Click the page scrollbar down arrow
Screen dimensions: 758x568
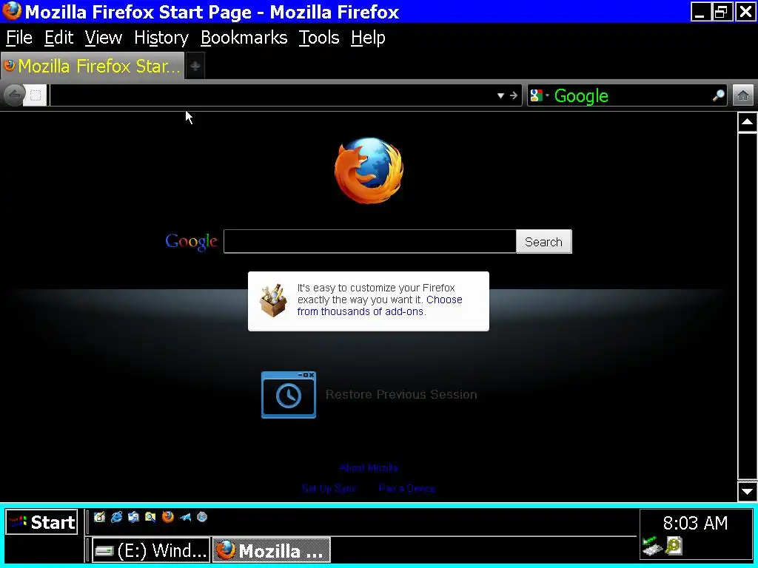pyautogui.click(x=747, y=491)
